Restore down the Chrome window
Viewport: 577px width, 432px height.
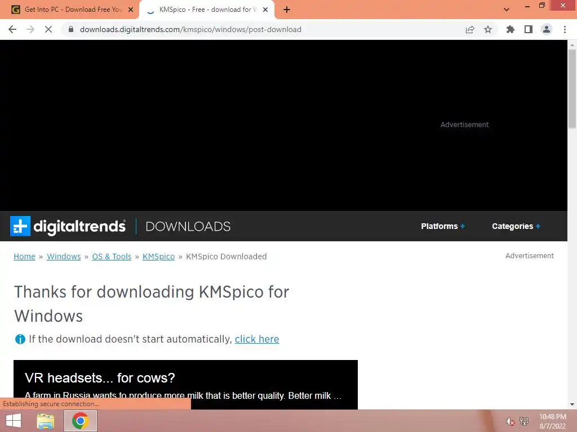pos(542,6)
